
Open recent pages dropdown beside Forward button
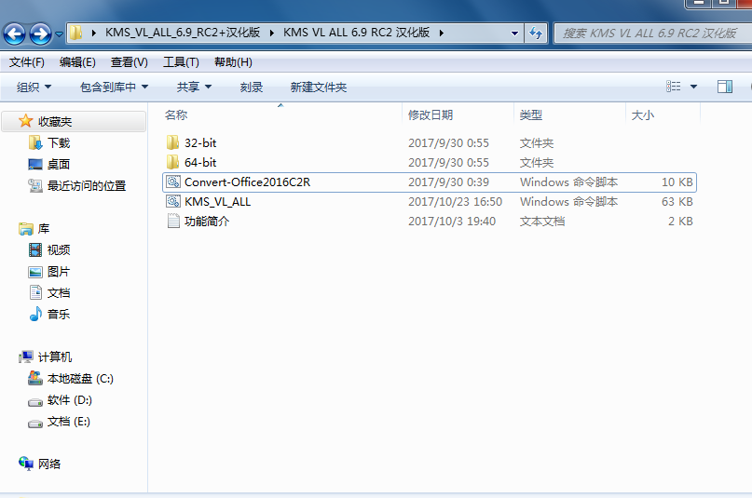coord(59,34)
